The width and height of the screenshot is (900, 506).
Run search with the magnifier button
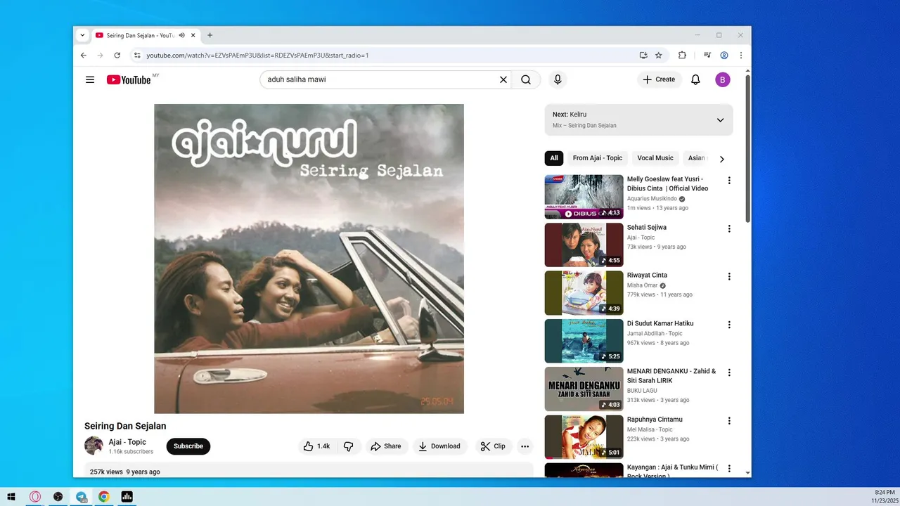526,79
